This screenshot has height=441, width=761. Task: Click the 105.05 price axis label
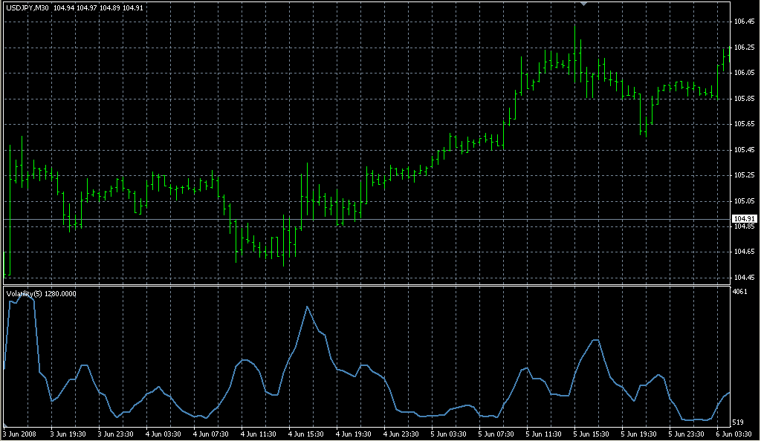point(744,200)
